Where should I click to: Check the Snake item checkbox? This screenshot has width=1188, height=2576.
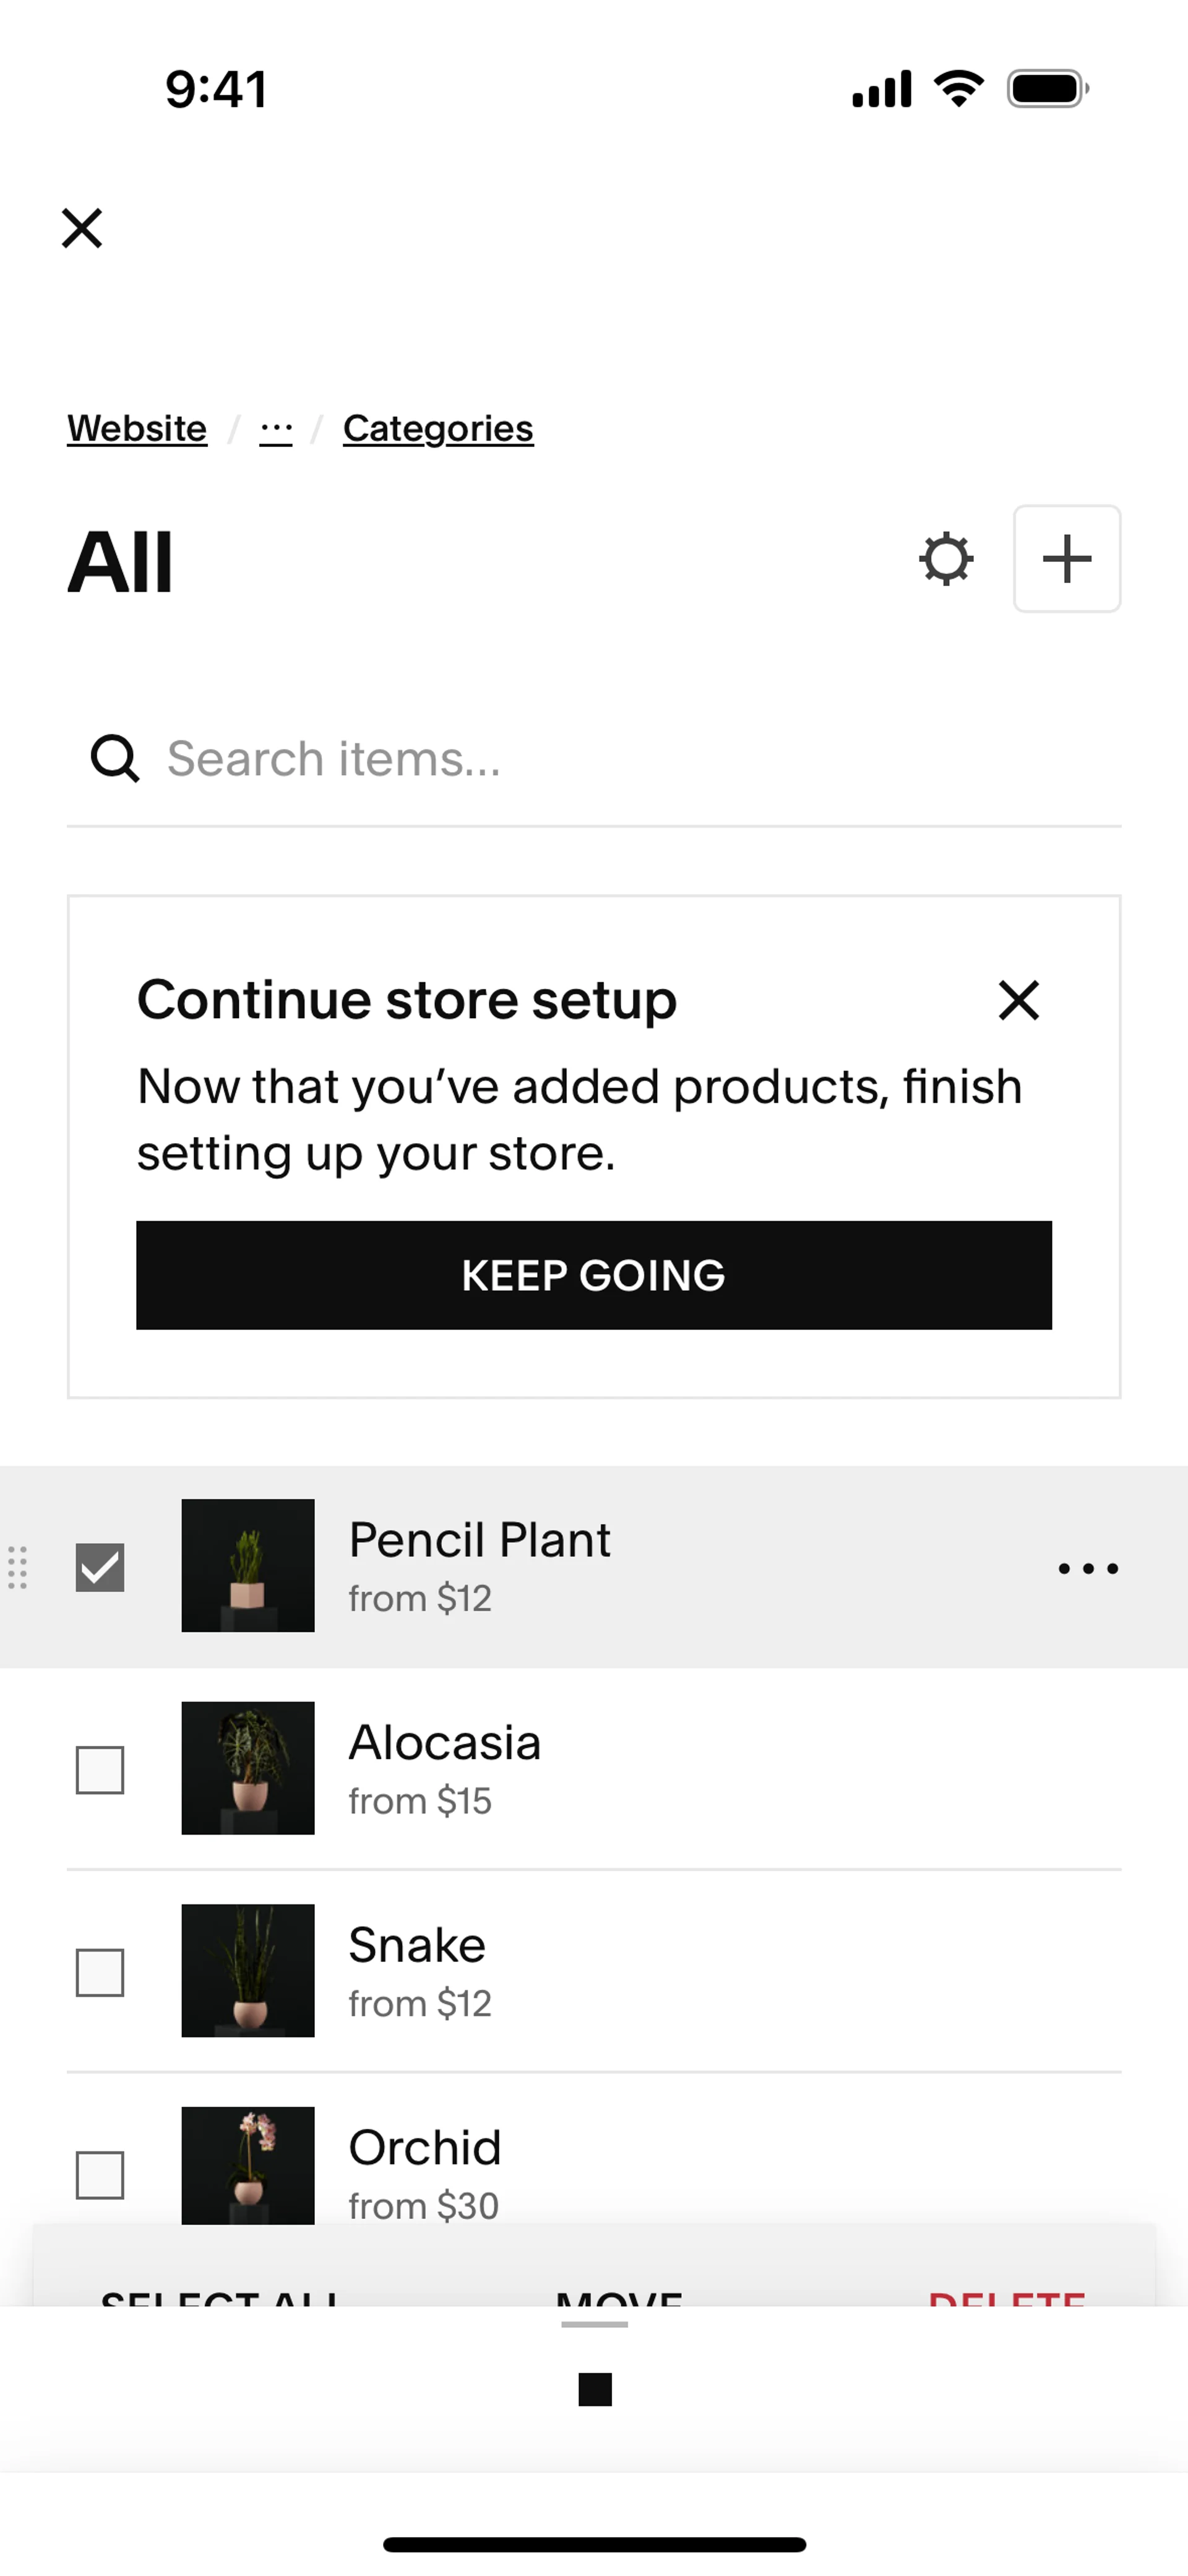[100, 1972]
